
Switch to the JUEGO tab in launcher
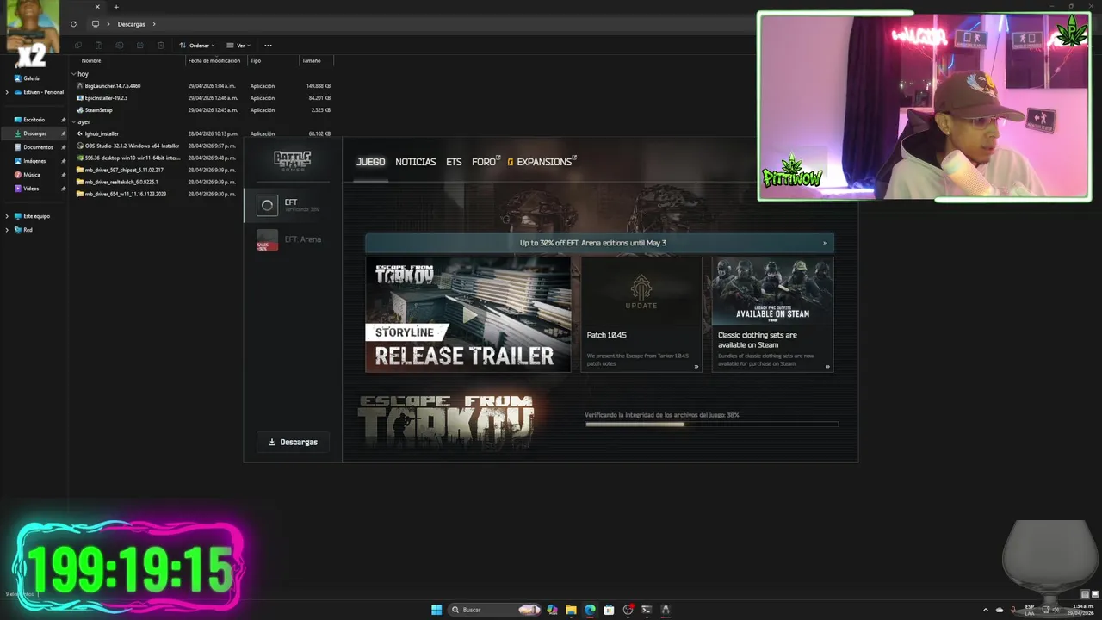371,162
